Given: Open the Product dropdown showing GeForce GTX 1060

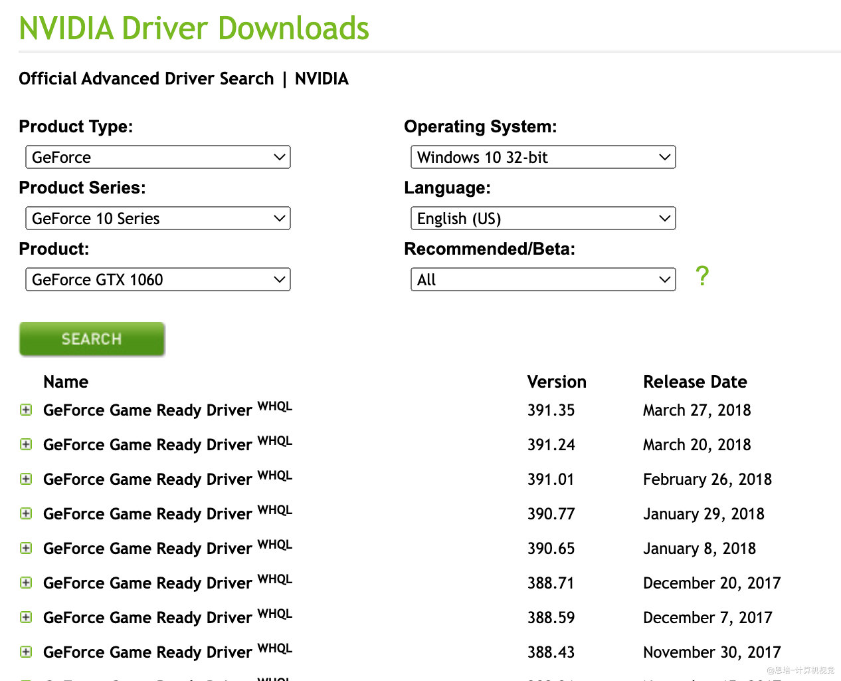Looking at the screenshot, I should (x=158, y=279).
